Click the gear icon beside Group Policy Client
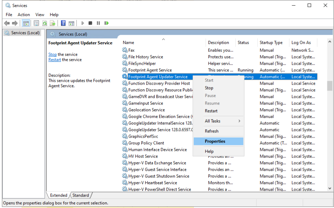334x208 pixels. pyautogui.click(x=125, y=143)
